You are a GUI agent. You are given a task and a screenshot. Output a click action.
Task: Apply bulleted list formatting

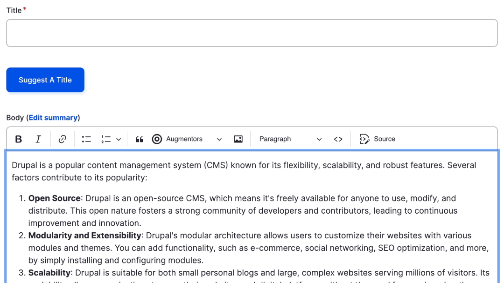[86, 139]
